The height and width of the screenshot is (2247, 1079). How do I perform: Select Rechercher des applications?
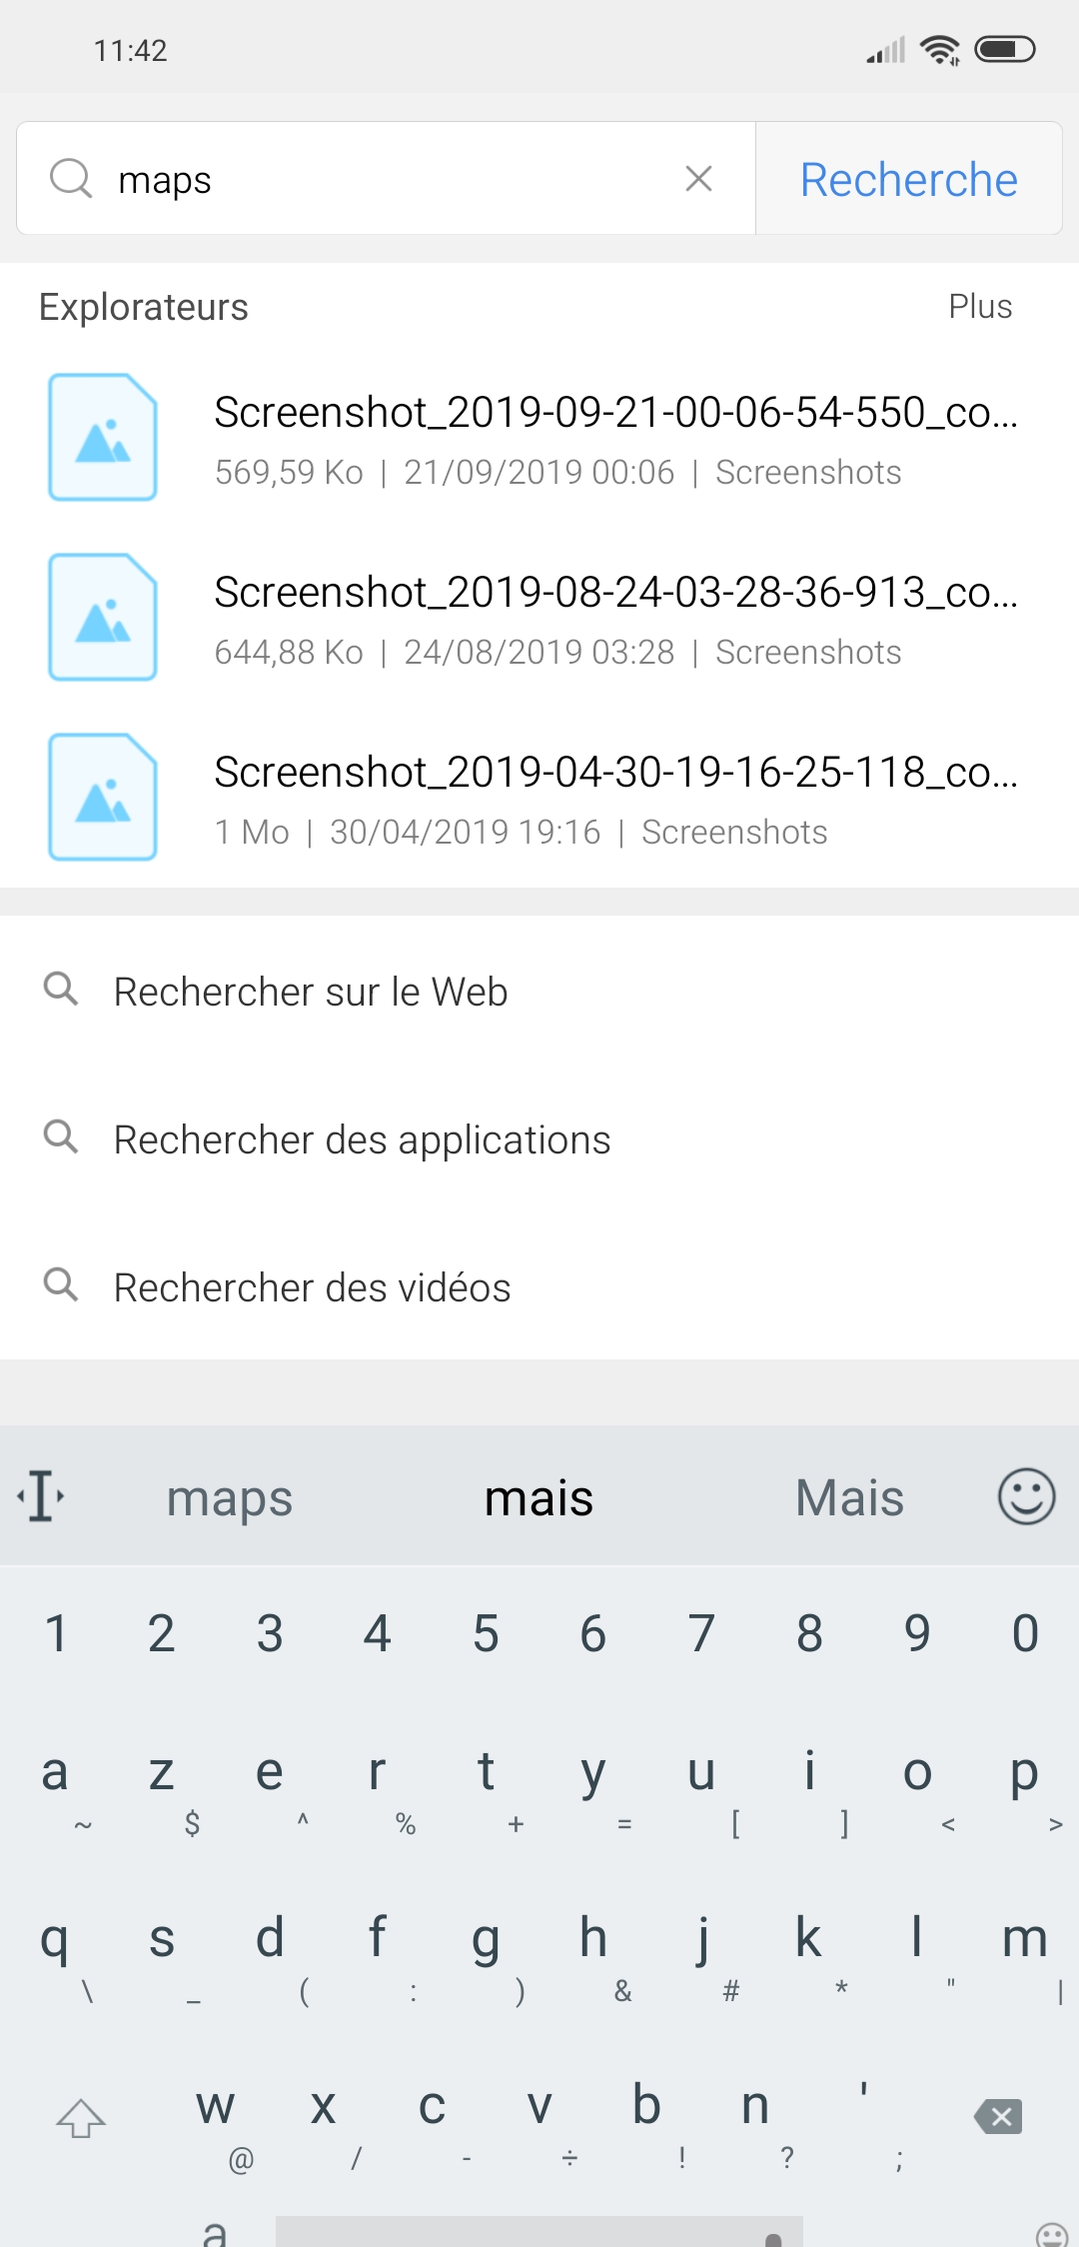pyautogui.click(x=539, y=1139)
